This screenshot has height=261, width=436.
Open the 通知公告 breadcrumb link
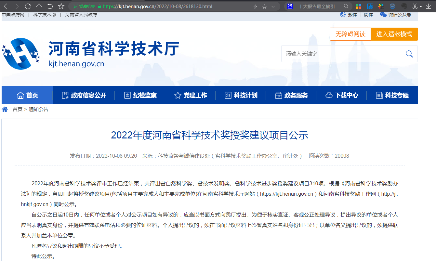39,109
